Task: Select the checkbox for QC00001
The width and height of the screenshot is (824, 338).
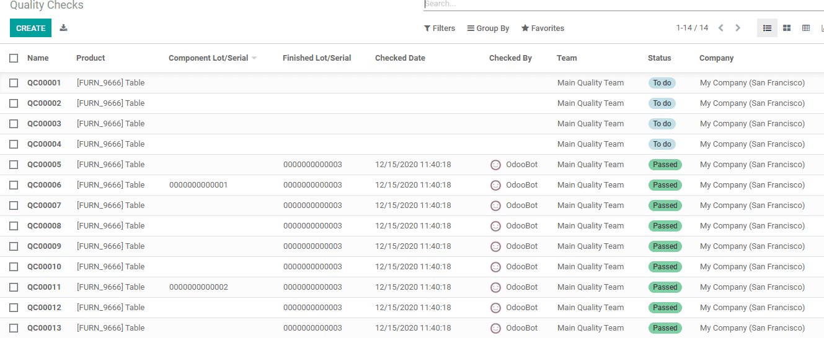Action: [x=14, y=83]
